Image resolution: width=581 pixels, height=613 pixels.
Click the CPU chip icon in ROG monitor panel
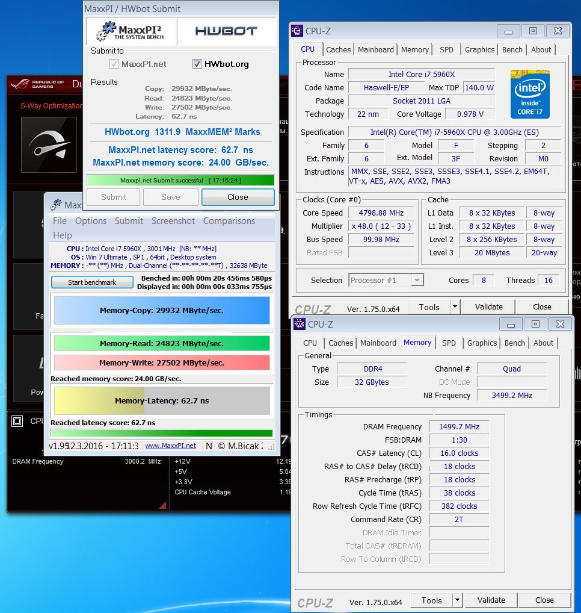17,421
